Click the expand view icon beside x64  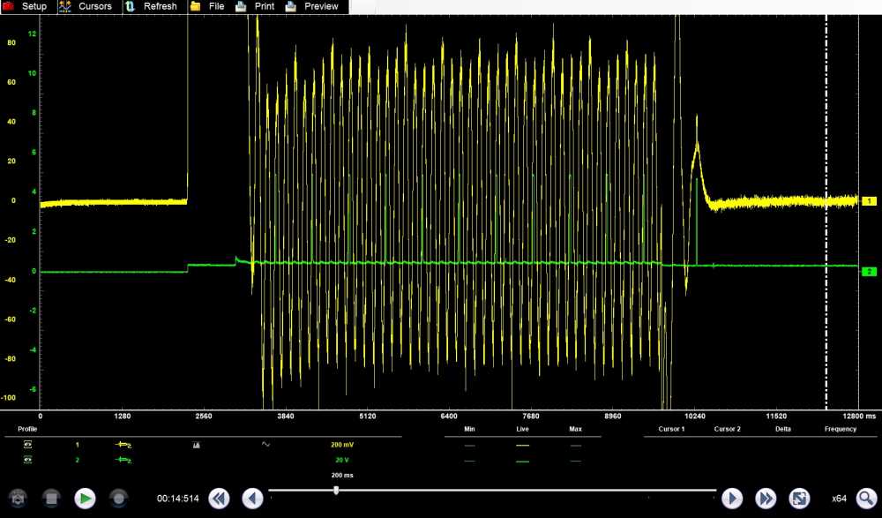[799, 499]
